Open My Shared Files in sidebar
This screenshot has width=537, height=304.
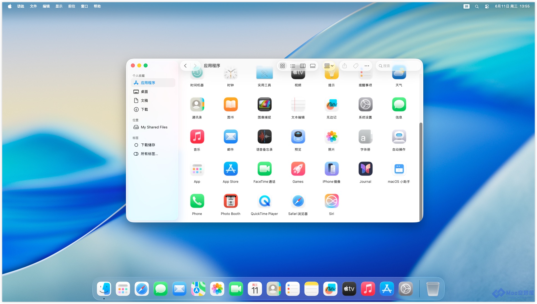153,127
